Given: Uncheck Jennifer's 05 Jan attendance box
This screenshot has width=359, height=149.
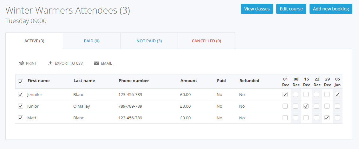Looking at the screenshot, I should coord(337,94).
